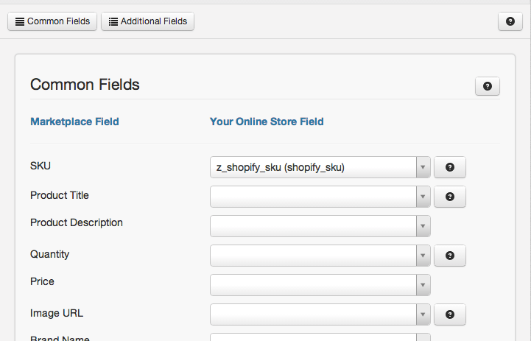The image size is (531, 341).
Task: Select the z_shopify_sku value field
Action: [x=320, y=167]
